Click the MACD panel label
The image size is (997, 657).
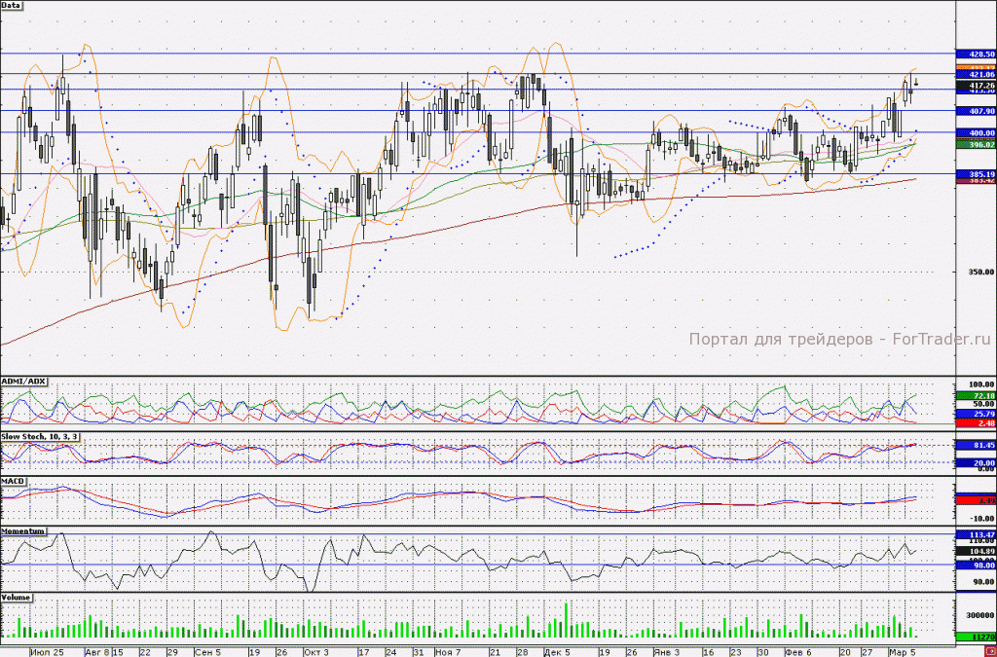coord(14,481)
